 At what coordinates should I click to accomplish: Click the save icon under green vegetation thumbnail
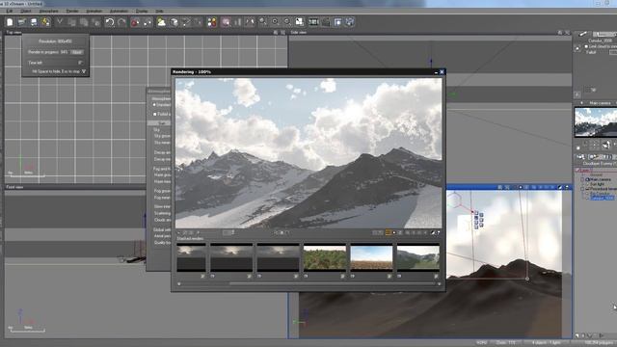coord(343,277)
